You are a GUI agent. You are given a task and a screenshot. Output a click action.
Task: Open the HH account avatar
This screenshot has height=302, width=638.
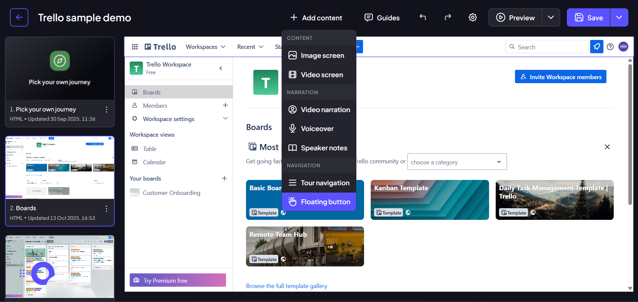623,47
